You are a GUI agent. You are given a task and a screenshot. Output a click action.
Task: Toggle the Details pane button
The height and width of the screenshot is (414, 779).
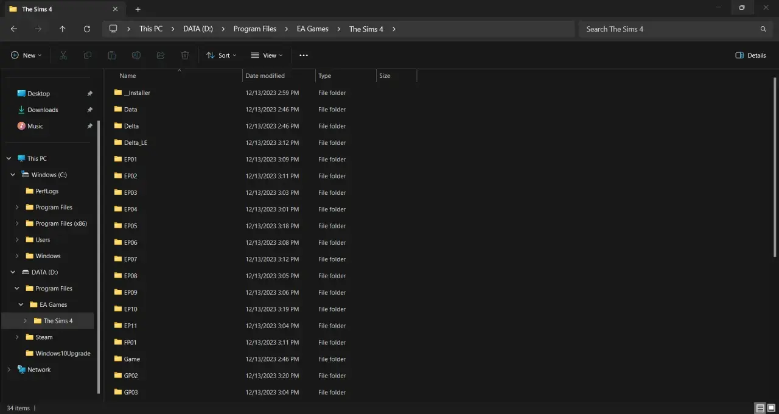tap(750, 55)
